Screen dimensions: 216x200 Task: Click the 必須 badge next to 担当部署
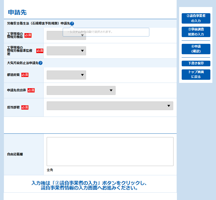point(25,108)
